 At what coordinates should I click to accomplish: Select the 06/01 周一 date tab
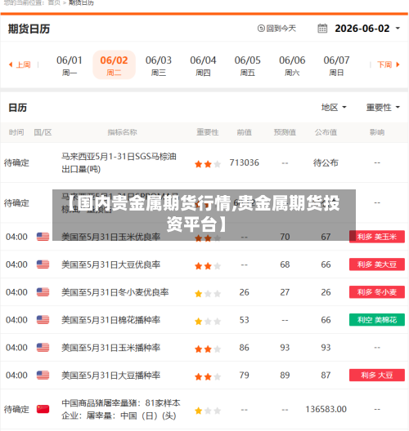pyautogui.click(x=70, y=65)
